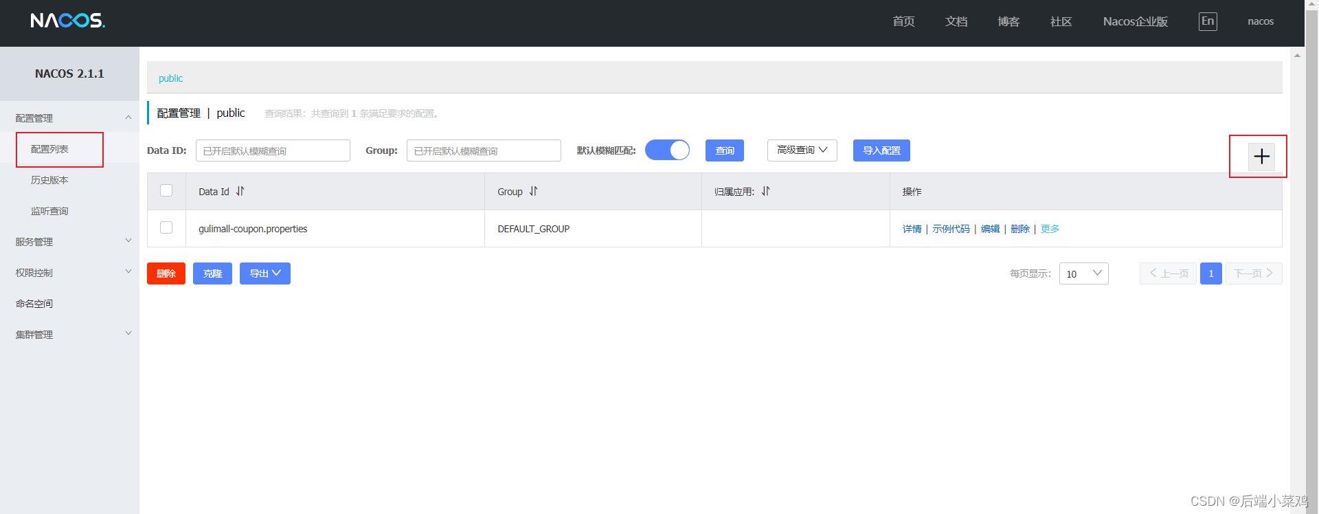Sort by Data Id column arrows
This screenshot has width=1319, height=514.
coord(240,191)
